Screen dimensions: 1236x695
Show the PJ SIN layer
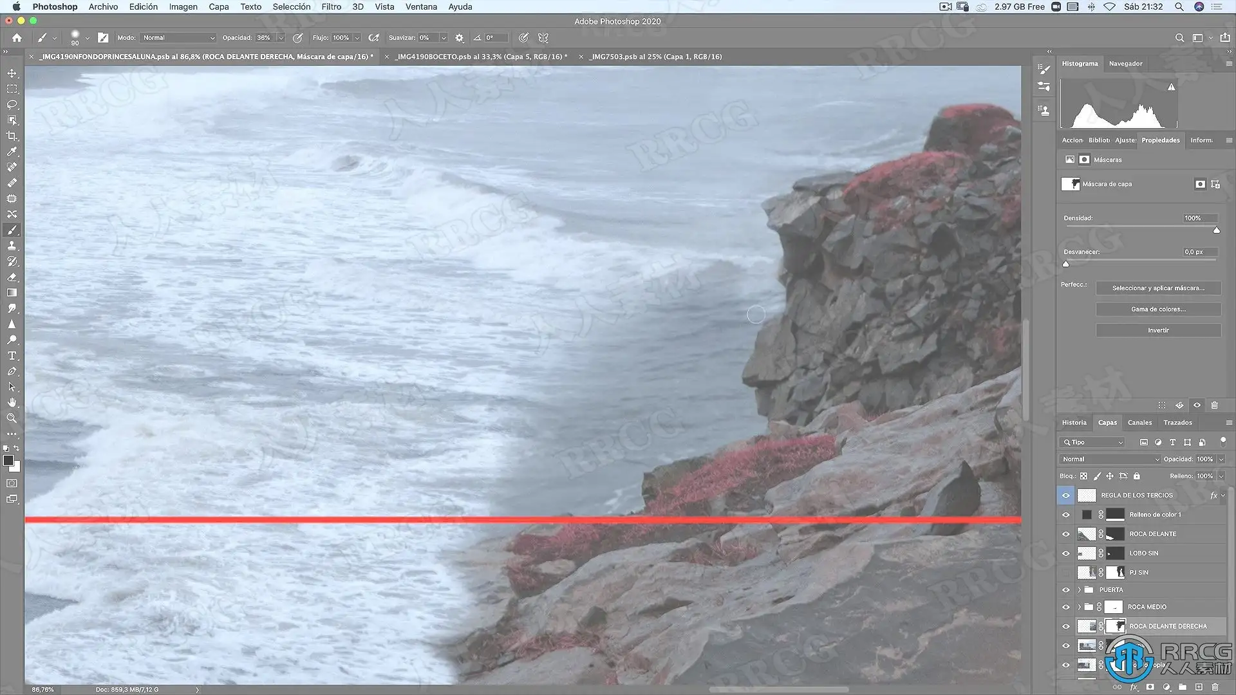[x=1065, y=573]
